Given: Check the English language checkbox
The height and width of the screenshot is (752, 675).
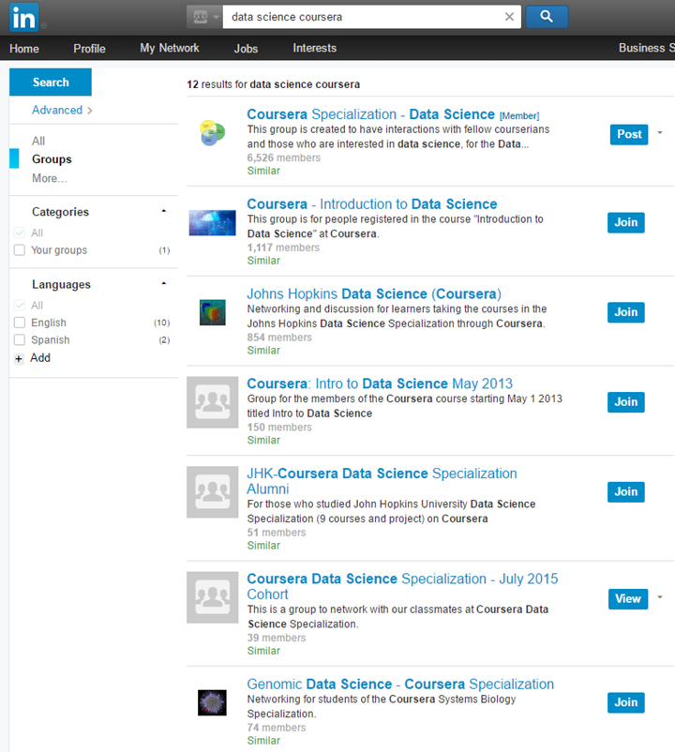Looking at the screenshot, I should click(20, 323).
